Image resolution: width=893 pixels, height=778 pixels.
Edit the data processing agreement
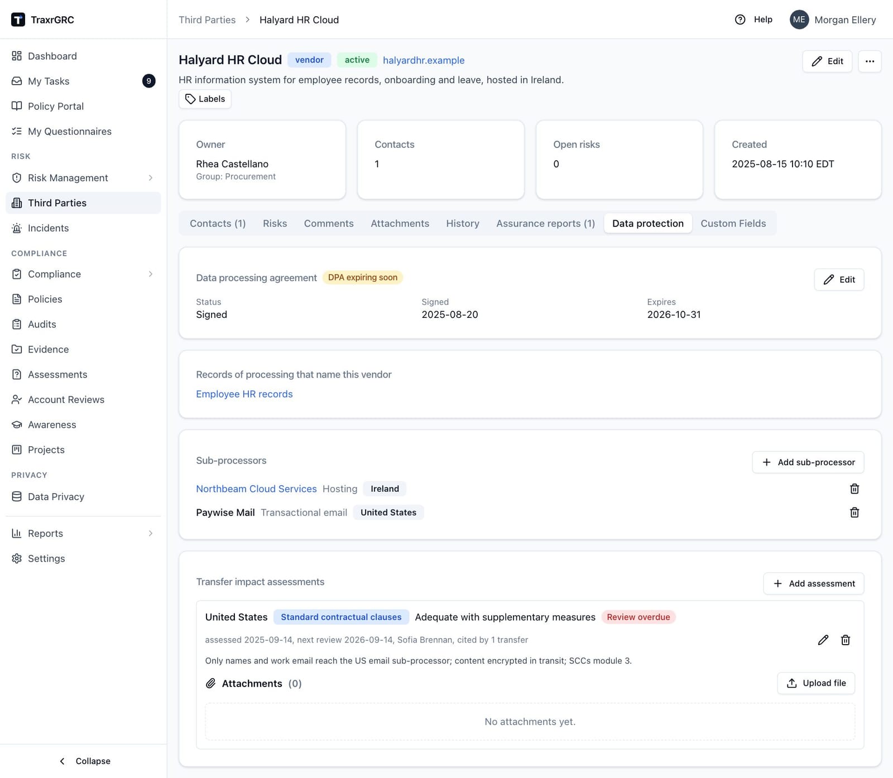point(839,279)
